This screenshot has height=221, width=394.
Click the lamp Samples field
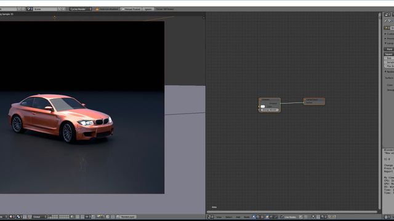389,62
